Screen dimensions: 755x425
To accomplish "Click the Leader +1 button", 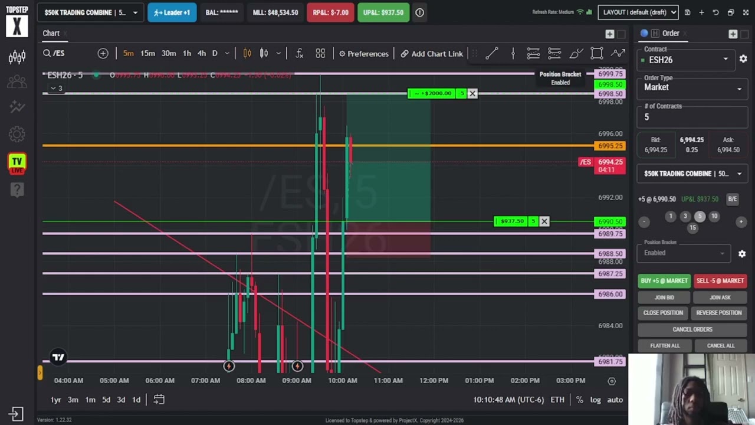I will [172, 12].
